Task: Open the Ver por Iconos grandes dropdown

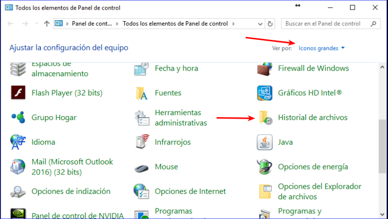Action: pos(321,48)
